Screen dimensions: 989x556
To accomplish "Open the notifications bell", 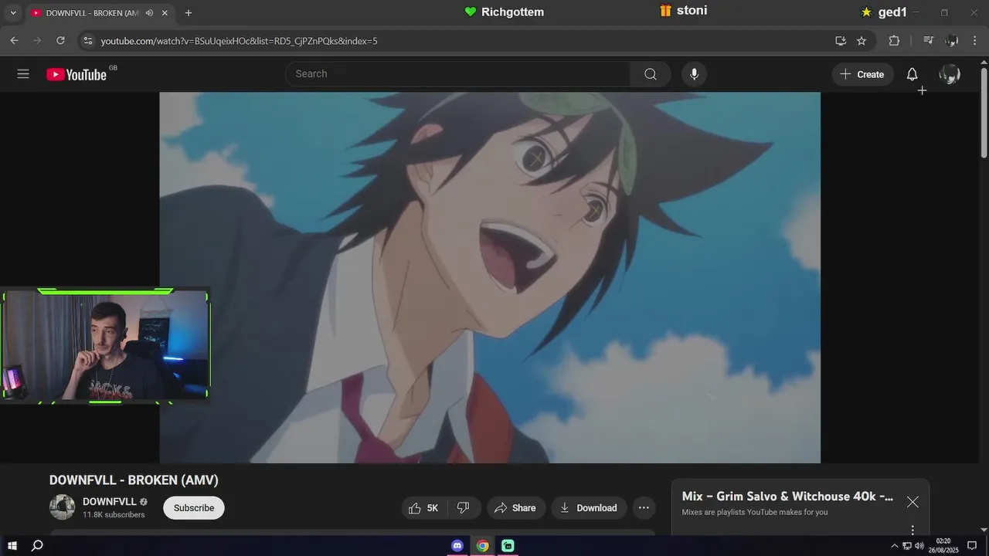I will (x=912, y=74).
